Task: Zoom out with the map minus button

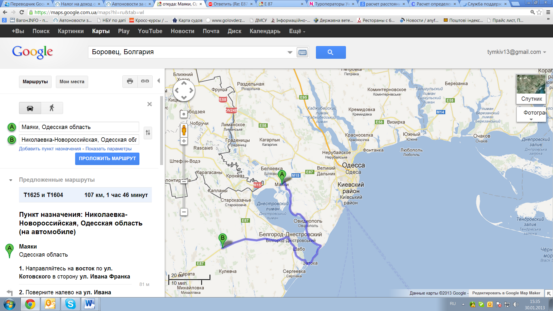Action: pos(184,212)
